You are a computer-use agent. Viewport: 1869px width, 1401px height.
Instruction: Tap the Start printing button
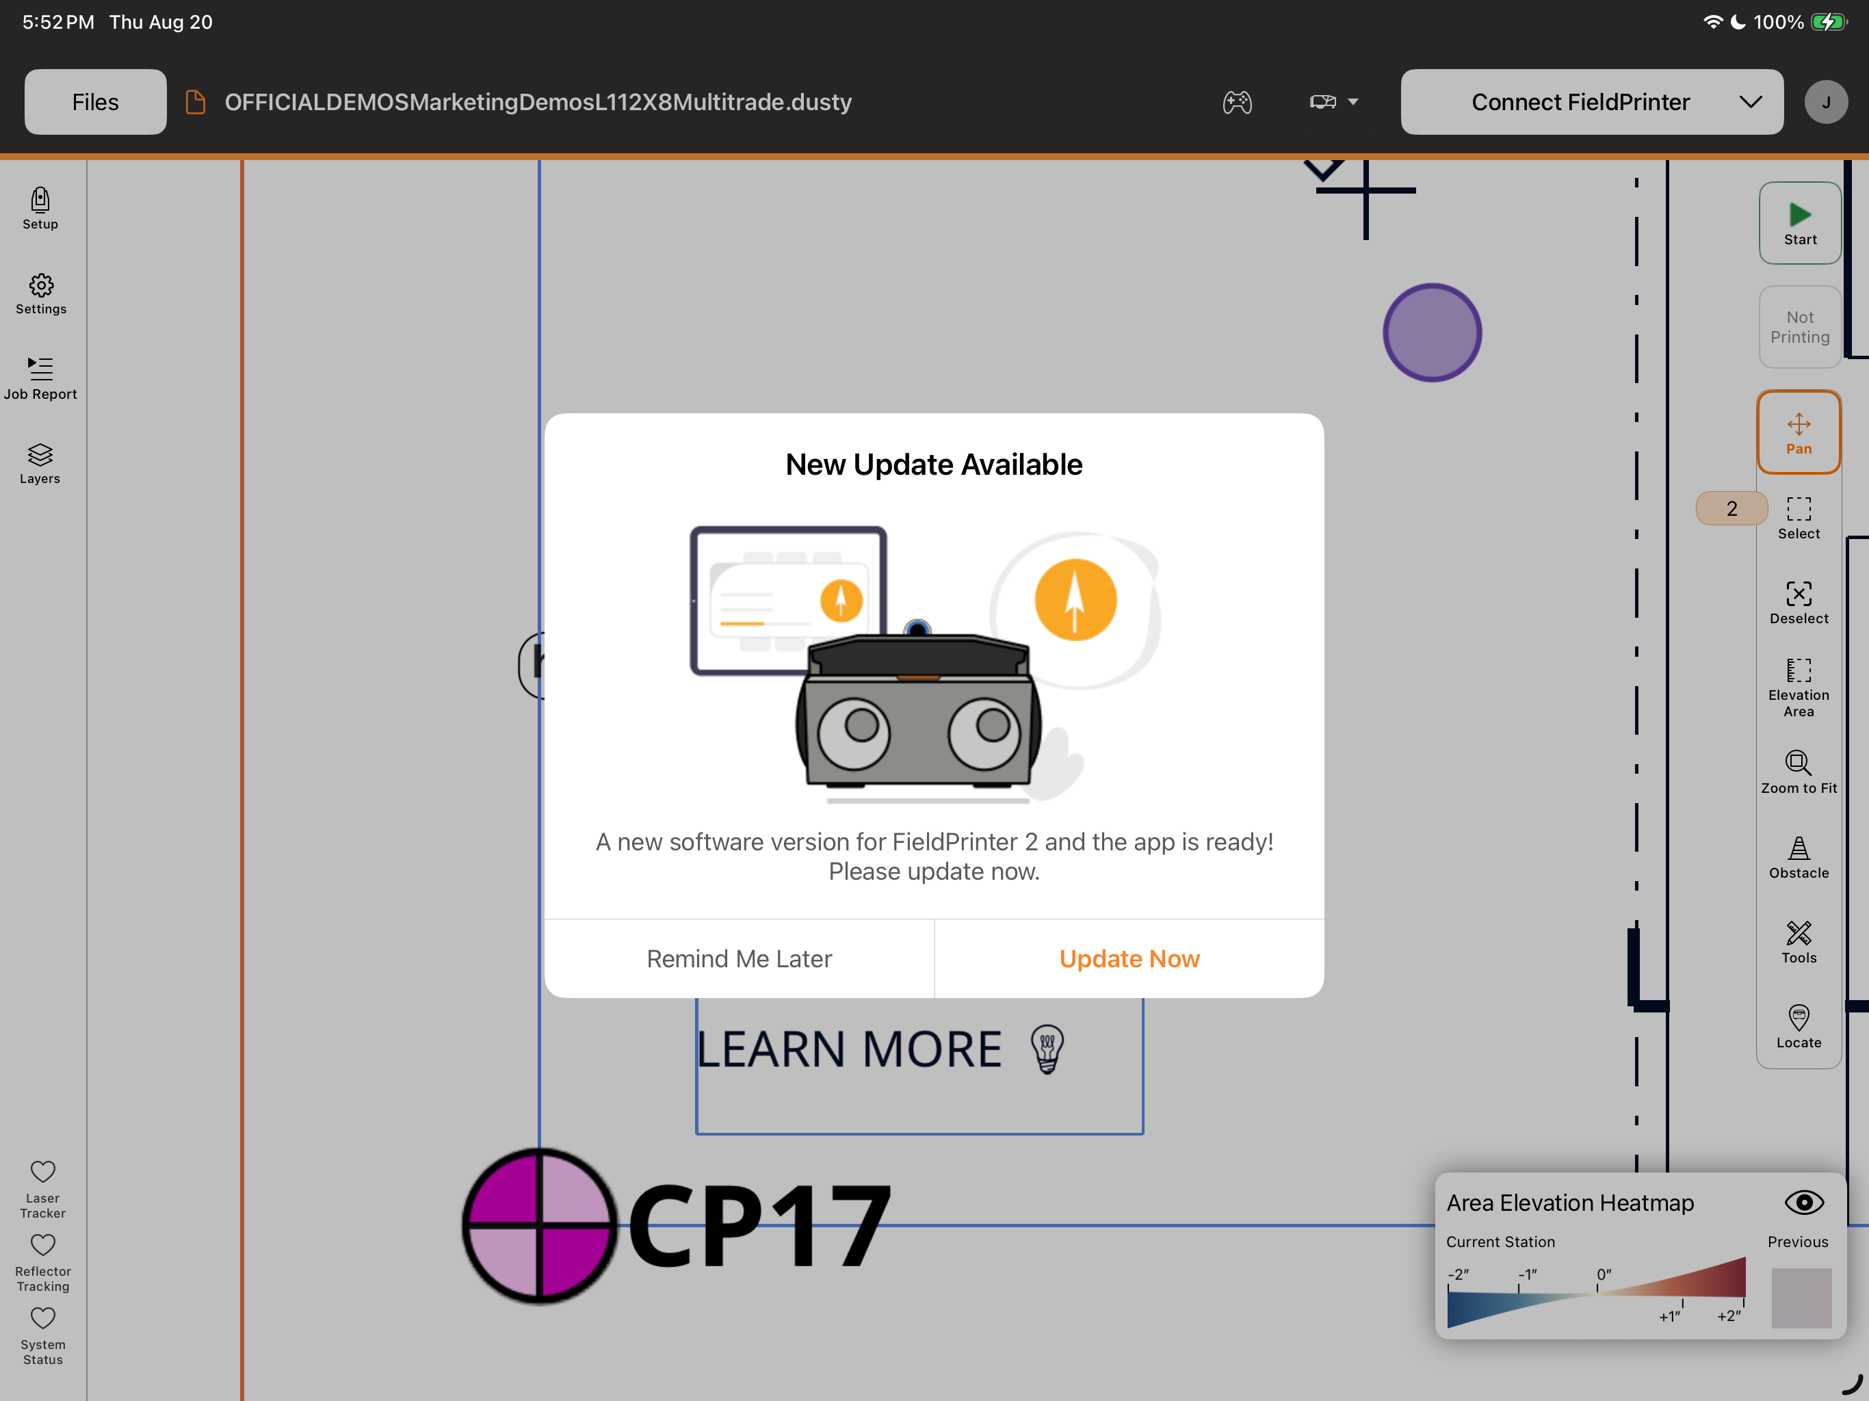click(1800, 223)
